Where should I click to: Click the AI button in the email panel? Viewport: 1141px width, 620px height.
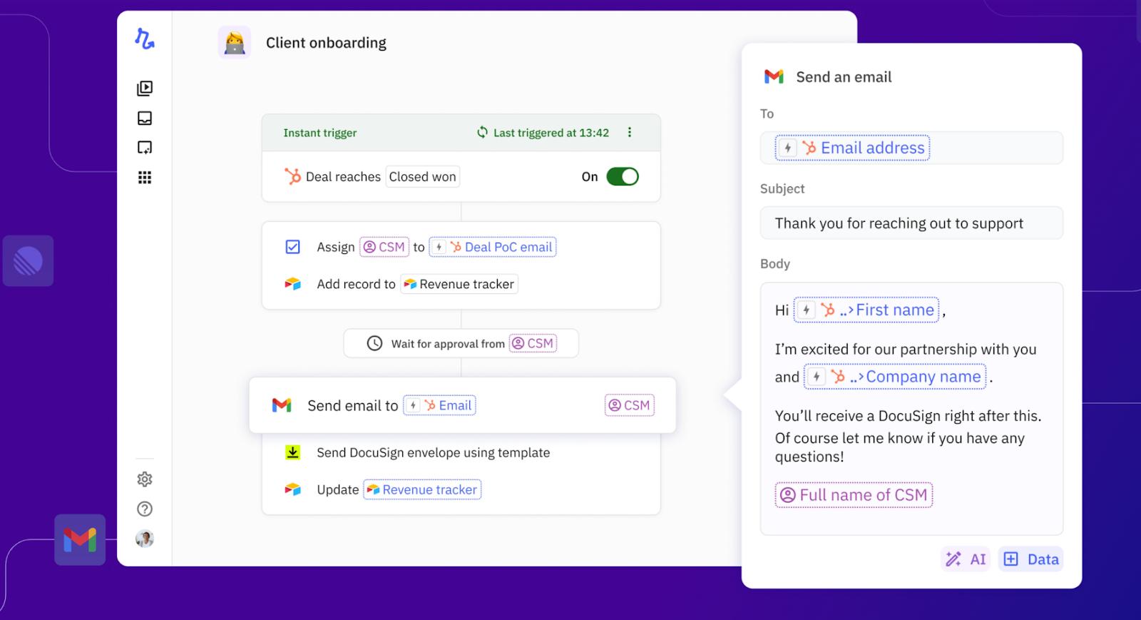point(966,559)
